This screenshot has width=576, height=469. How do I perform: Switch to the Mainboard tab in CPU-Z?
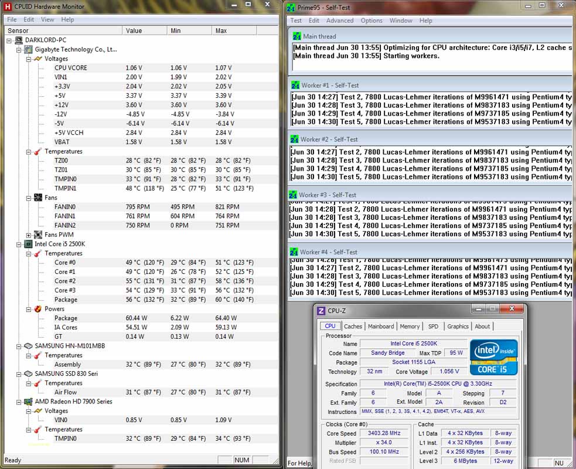point(381,327)
